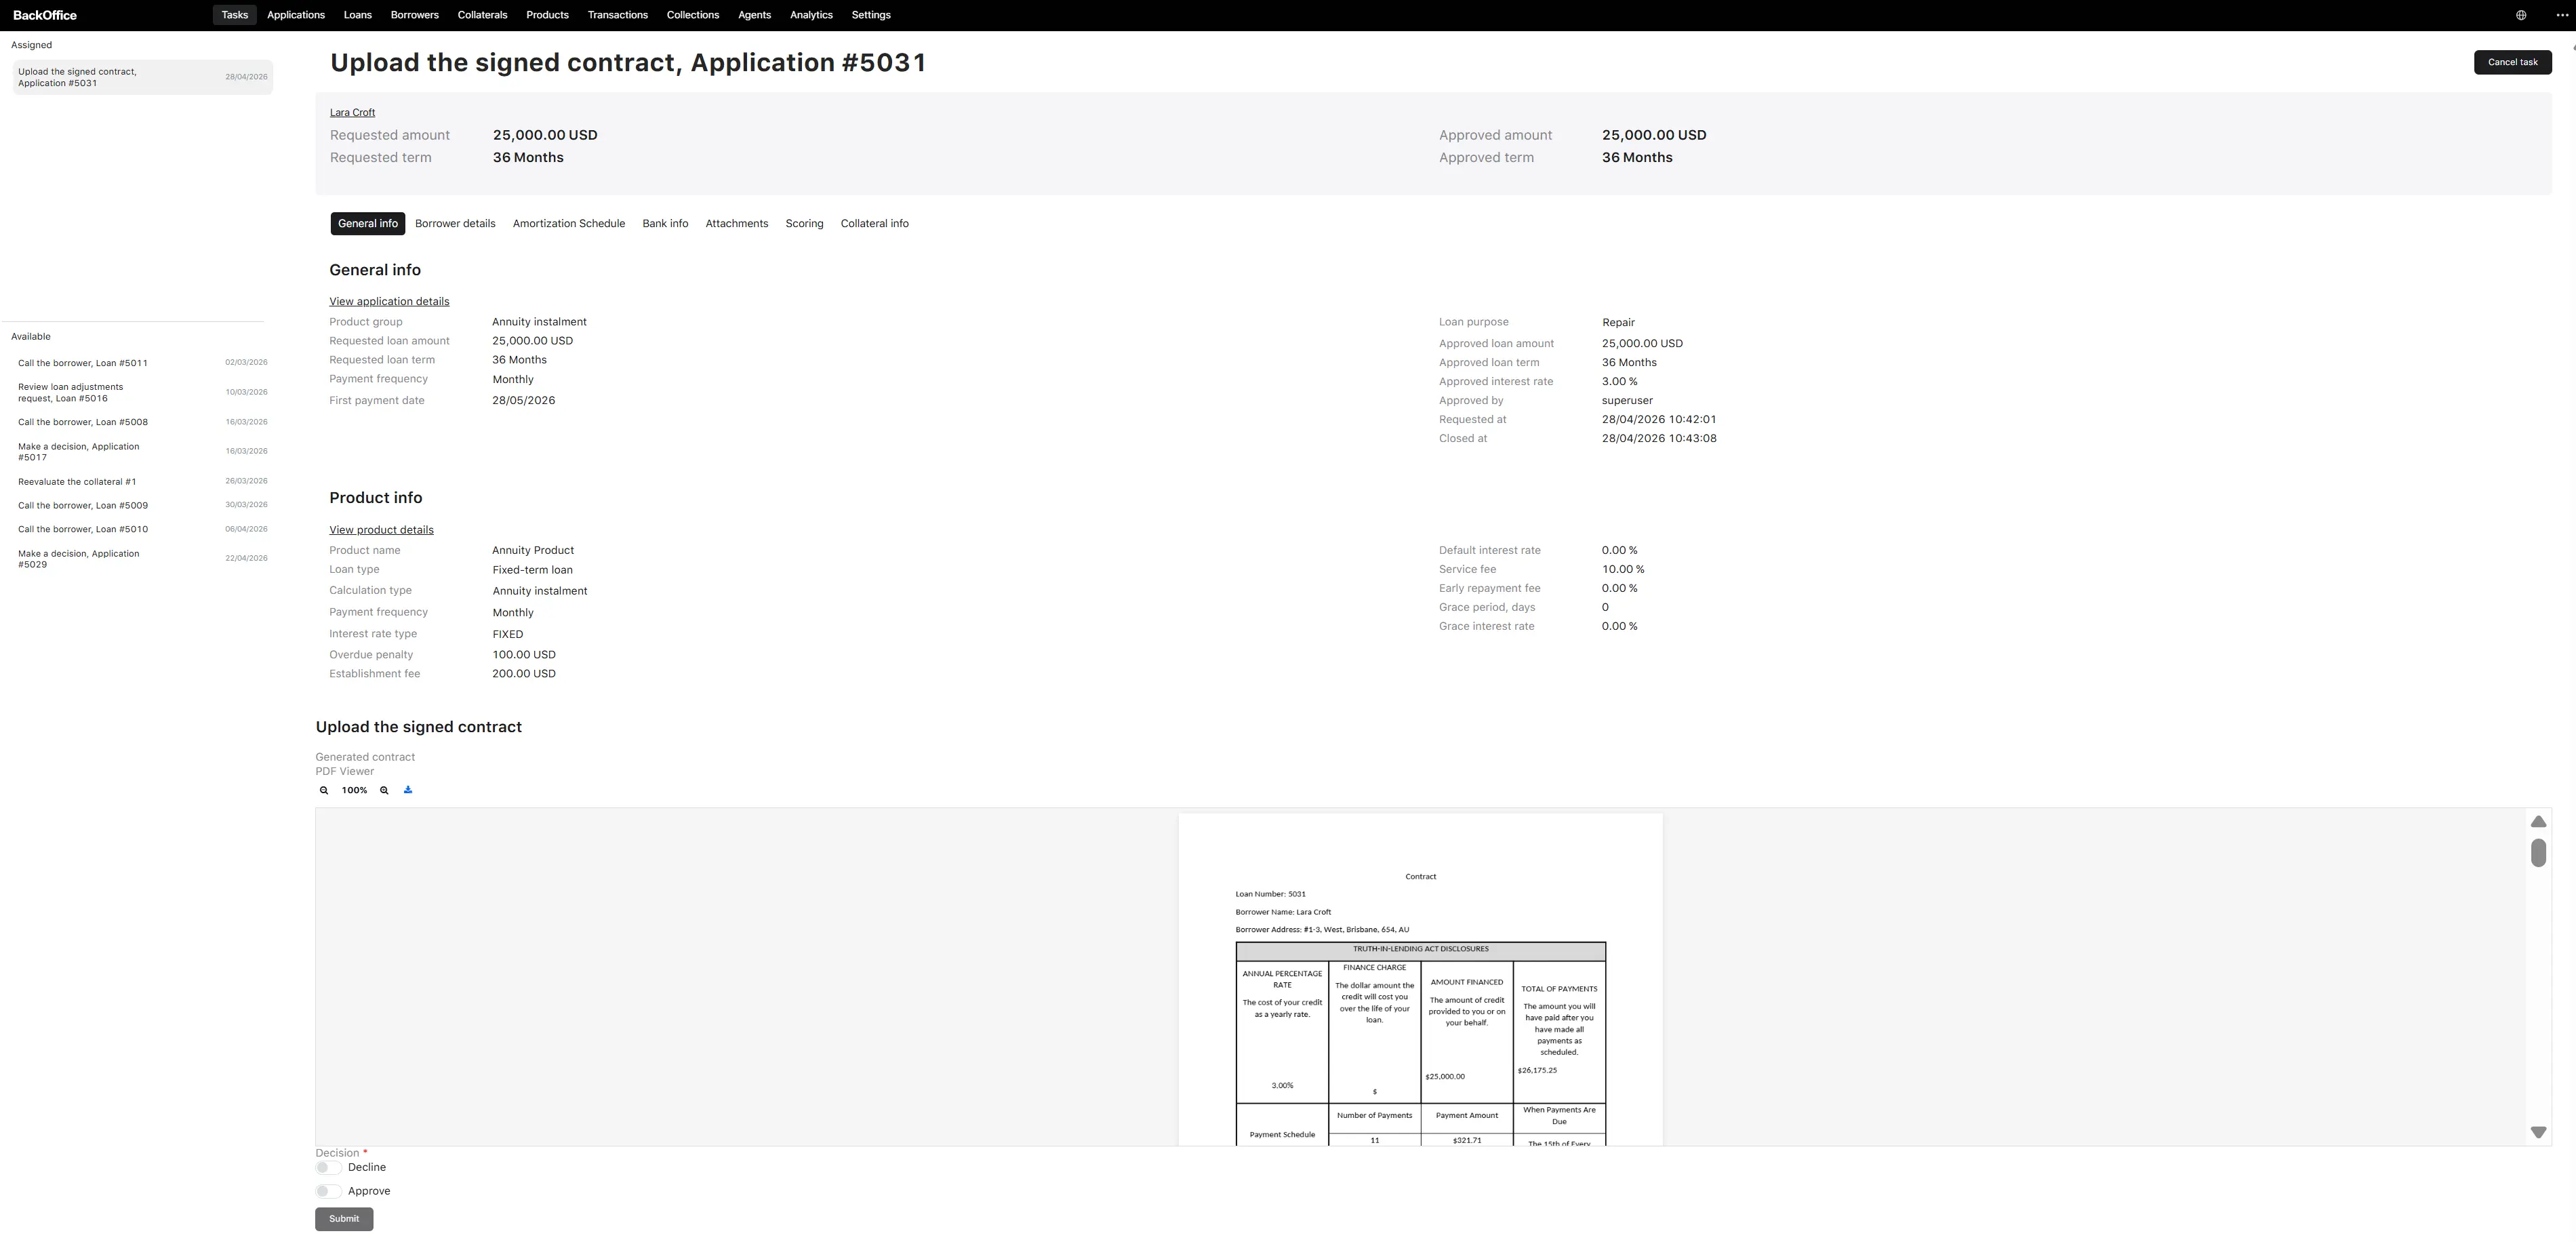Submit the contract decision
This screenshot has height=1242, width=2576.
click(x=344, y=1219)
